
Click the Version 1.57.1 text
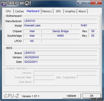click(30, 96)
